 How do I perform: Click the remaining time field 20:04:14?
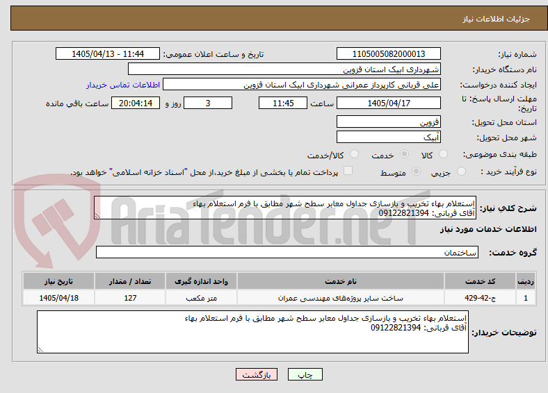(x=136, y=103)
